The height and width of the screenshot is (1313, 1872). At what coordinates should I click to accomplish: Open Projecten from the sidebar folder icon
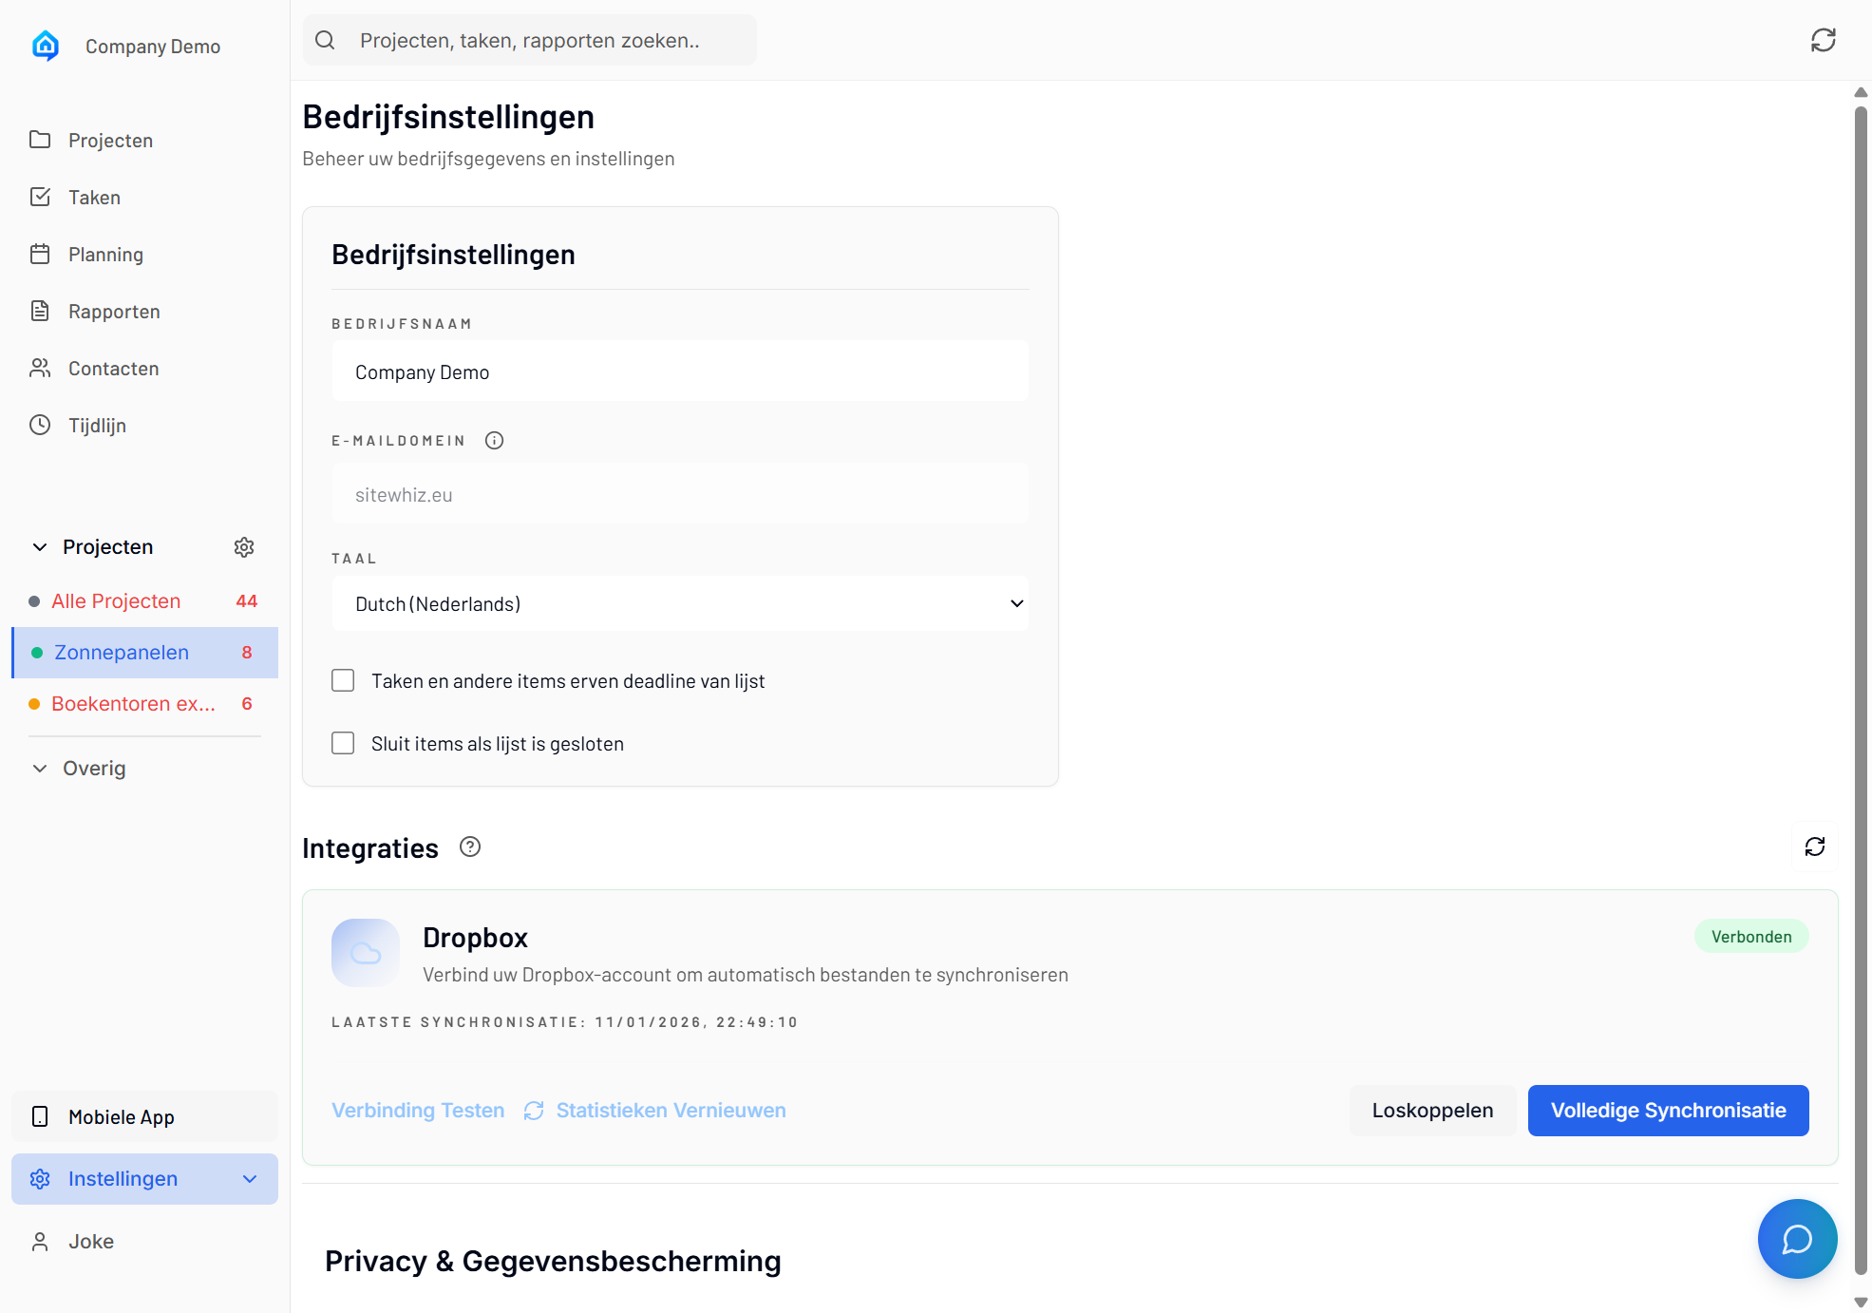tap(40, 140)
